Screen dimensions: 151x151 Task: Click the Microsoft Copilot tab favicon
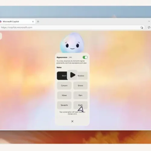pyautogui.click(x=1, y=21)
